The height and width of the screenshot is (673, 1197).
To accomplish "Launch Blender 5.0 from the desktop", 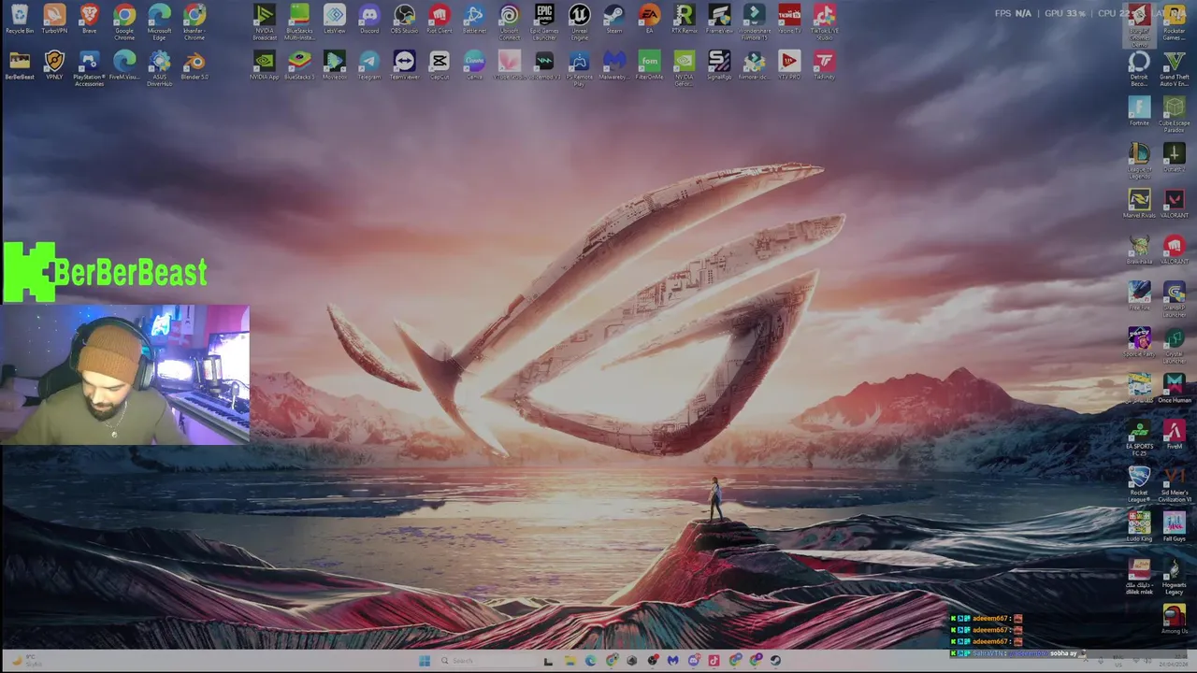I will 195,65.
